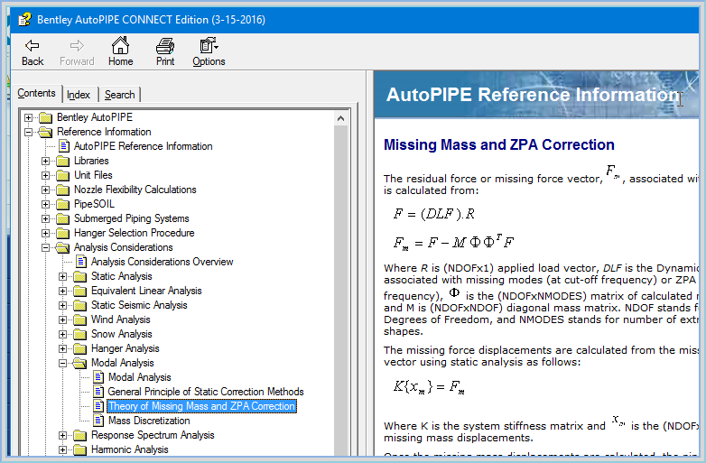Screen dimensions: 706x463
Task: Select Static Seismic Analysis entry
Action: pyautogui.click(x=139, y=305)
